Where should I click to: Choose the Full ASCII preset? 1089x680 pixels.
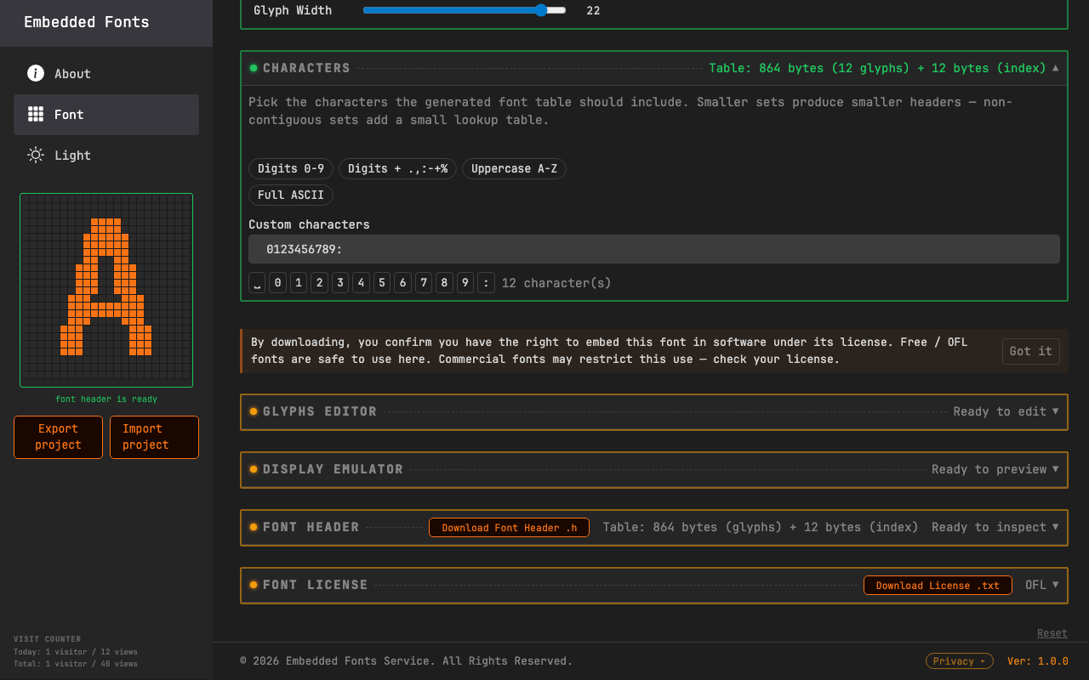click(291, 195)
